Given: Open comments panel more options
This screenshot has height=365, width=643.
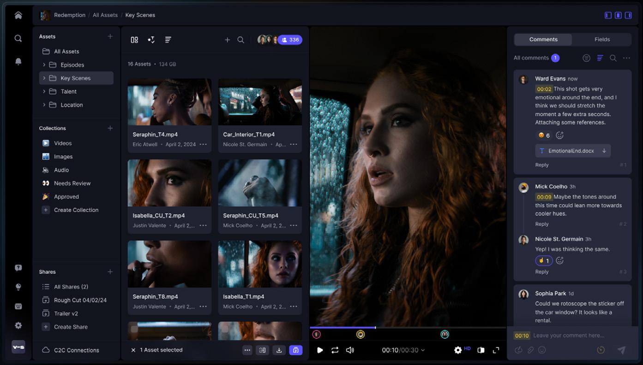Looking at the screenshot, I should coord(626,58).
